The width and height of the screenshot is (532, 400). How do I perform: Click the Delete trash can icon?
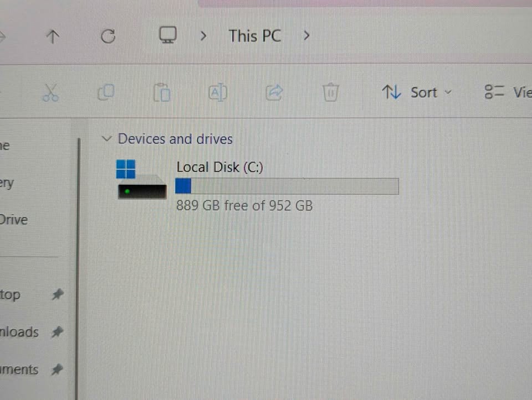330,92
